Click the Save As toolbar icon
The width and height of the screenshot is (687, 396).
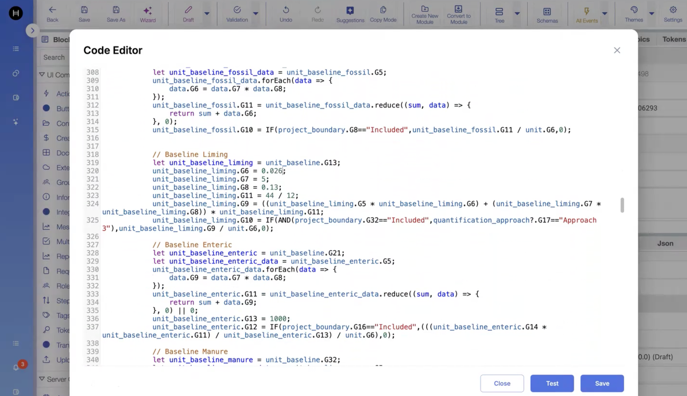click(x=116, y=10)
